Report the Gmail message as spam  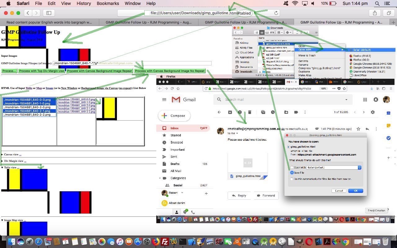tap(240, 112)
